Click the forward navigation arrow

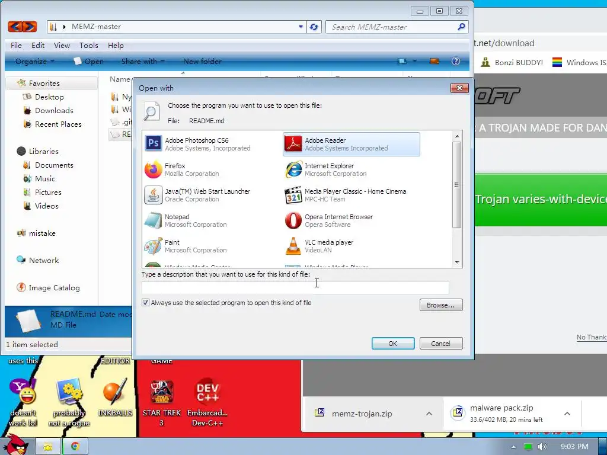coord(30,27)
